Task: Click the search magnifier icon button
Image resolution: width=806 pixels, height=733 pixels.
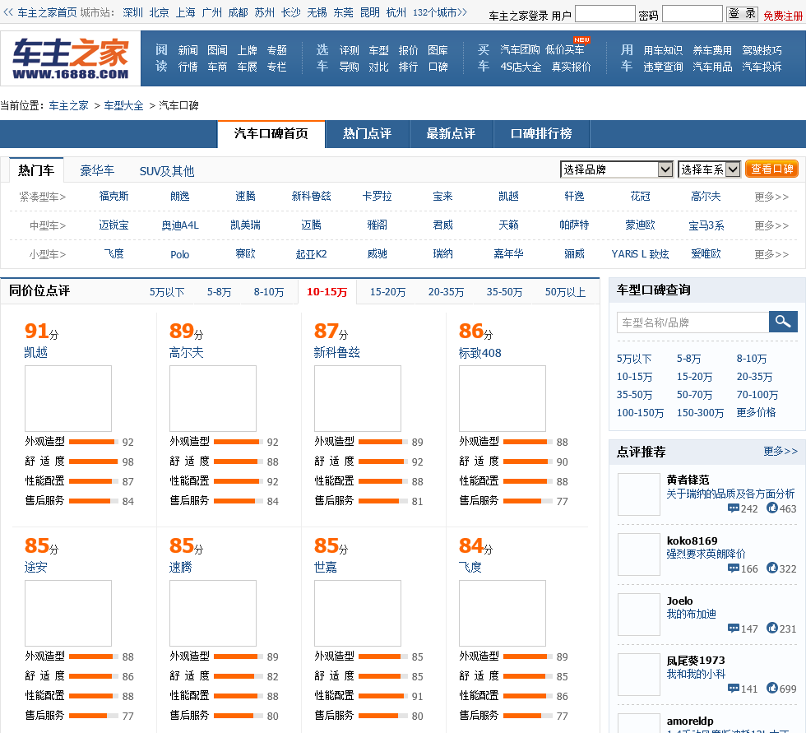Action: 783,322
